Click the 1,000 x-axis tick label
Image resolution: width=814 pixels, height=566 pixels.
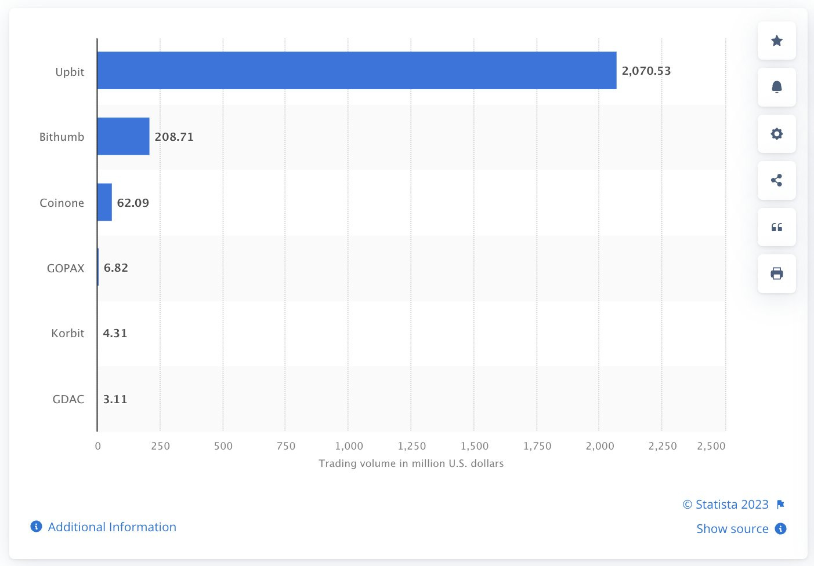click(x=349, y=446)
